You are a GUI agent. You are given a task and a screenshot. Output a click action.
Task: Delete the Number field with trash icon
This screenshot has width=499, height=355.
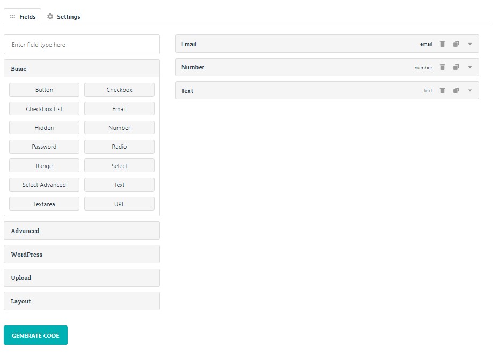click(442, 67)
